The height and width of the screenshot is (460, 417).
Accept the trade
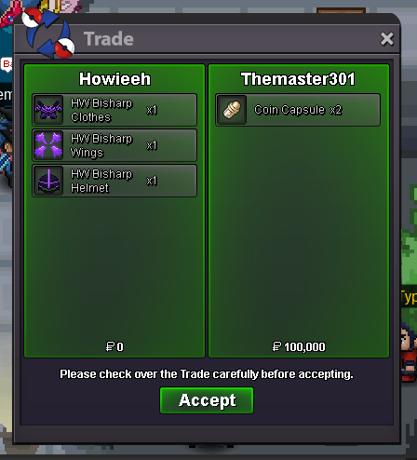coord(207,400)
